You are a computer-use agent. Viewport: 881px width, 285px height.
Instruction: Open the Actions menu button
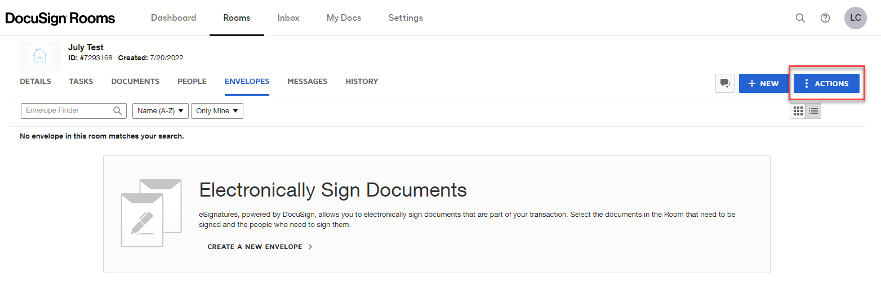click(x=826, y=83)
